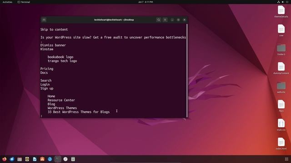Click 'bookabook logo' text
291x163 pixels.
tap(60, 57)
